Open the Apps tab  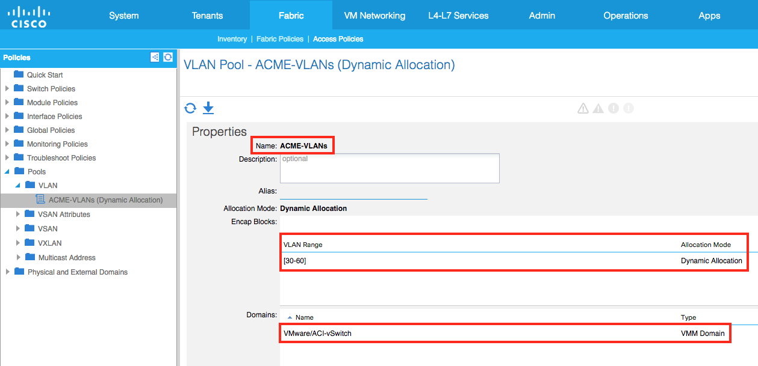[709, 16]
